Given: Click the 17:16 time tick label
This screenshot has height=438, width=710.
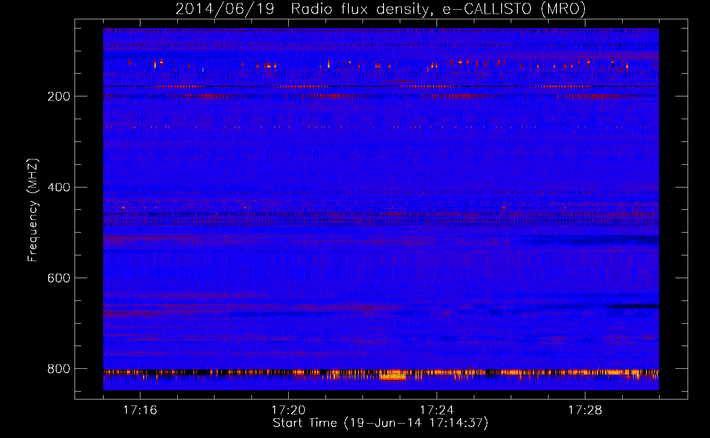Looking at the screenshot, I should tap(140, 410).
